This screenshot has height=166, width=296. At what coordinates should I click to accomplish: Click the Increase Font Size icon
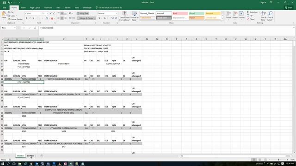(x=50, y=13)
